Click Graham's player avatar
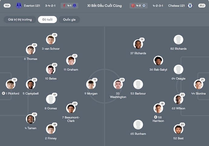Viewport: 209px width, 146px height. click(71, 61)
